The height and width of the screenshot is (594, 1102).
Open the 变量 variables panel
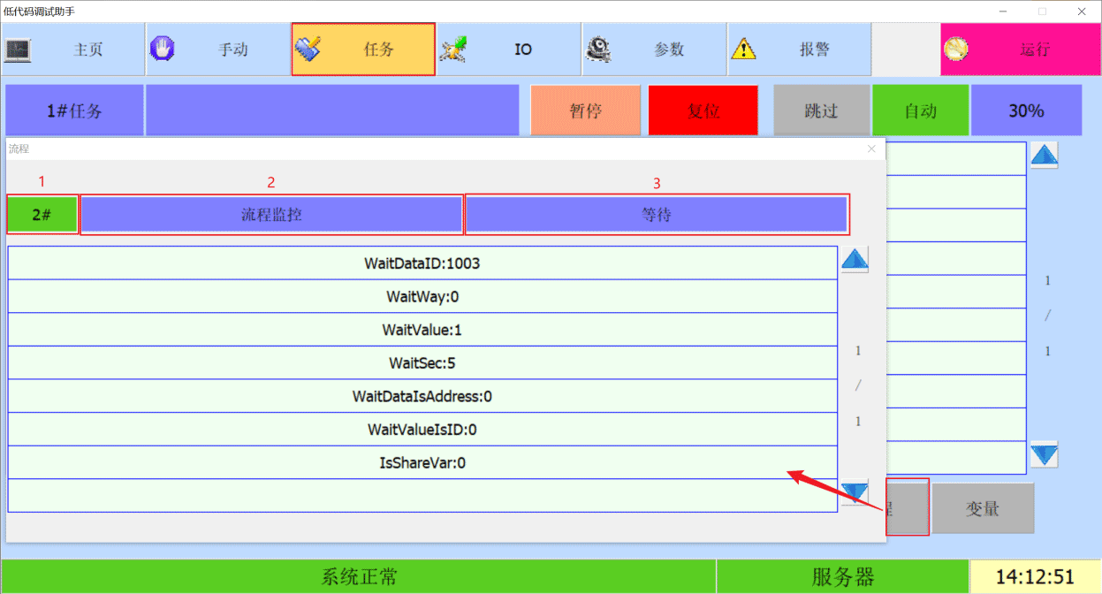coord(982,508)
